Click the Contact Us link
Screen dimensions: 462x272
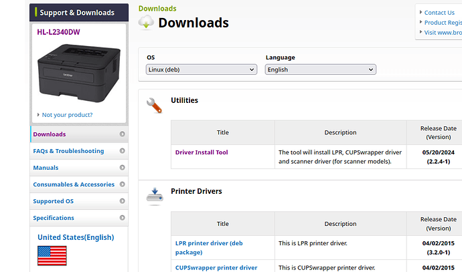click(x=439, y=13)
